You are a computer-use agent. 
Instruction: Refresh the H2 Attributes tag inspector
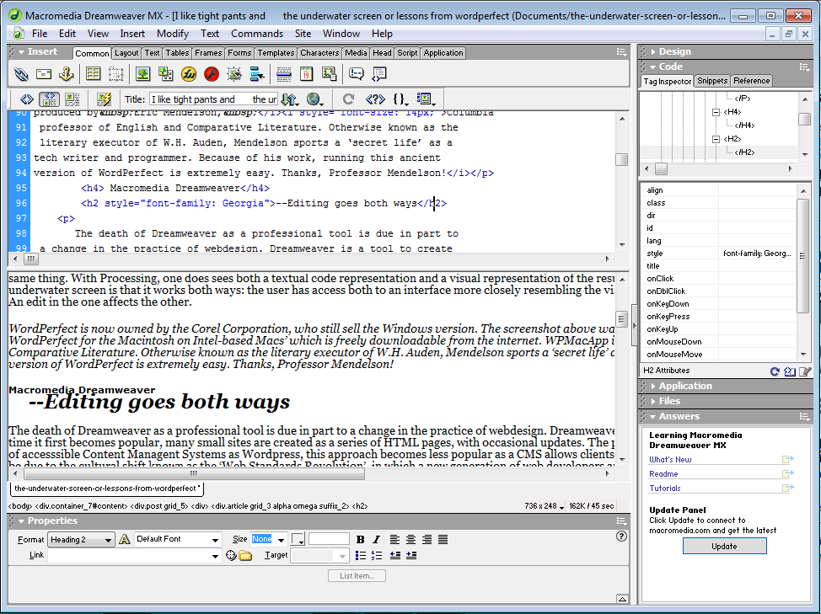(775, 371)
